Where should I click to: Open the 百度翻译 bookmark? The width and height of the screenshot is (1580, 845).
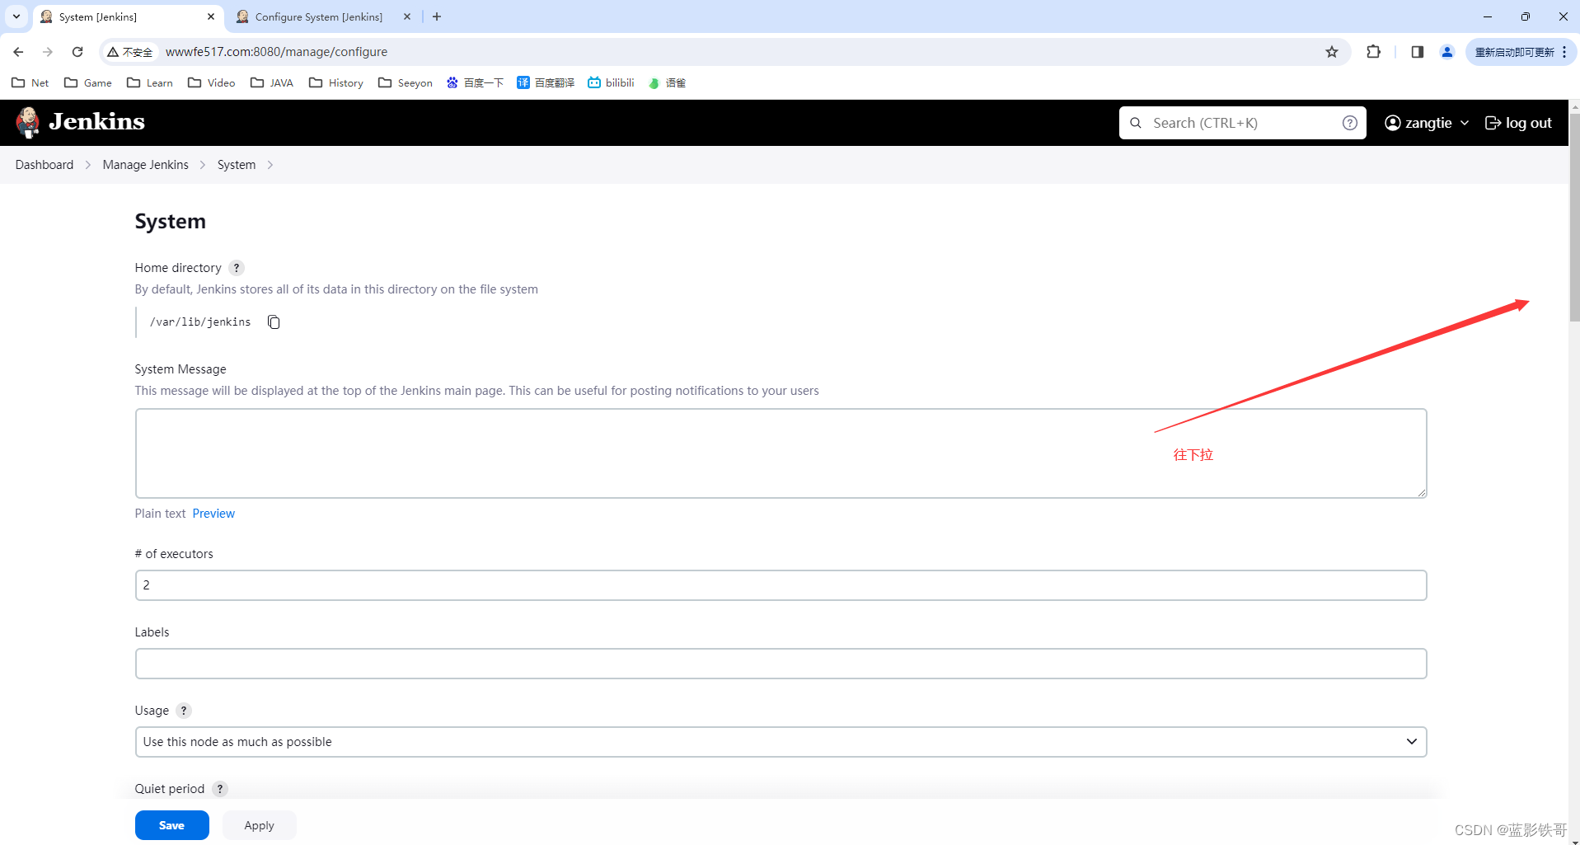[x=546, y=82]
